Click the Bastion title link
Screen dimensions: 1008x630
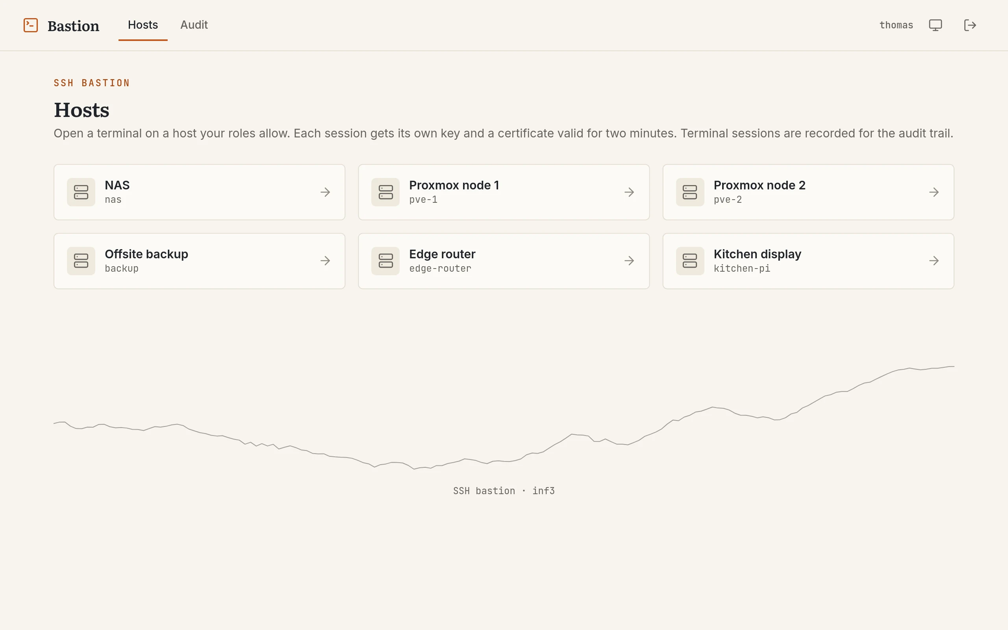73,26
